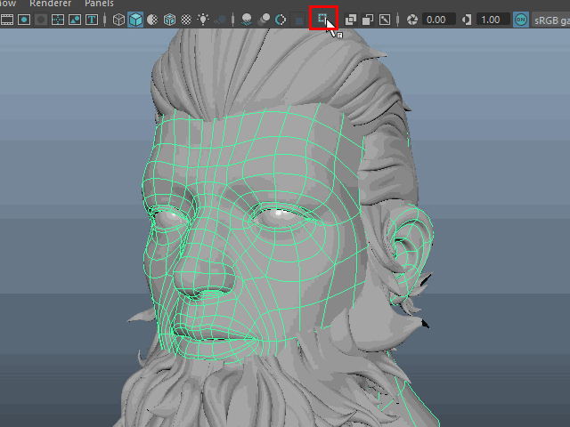Image resolution: width=570 pixels, height=427 pixels.
Task: Click the exposure reset icon
Action: (412, 19)
